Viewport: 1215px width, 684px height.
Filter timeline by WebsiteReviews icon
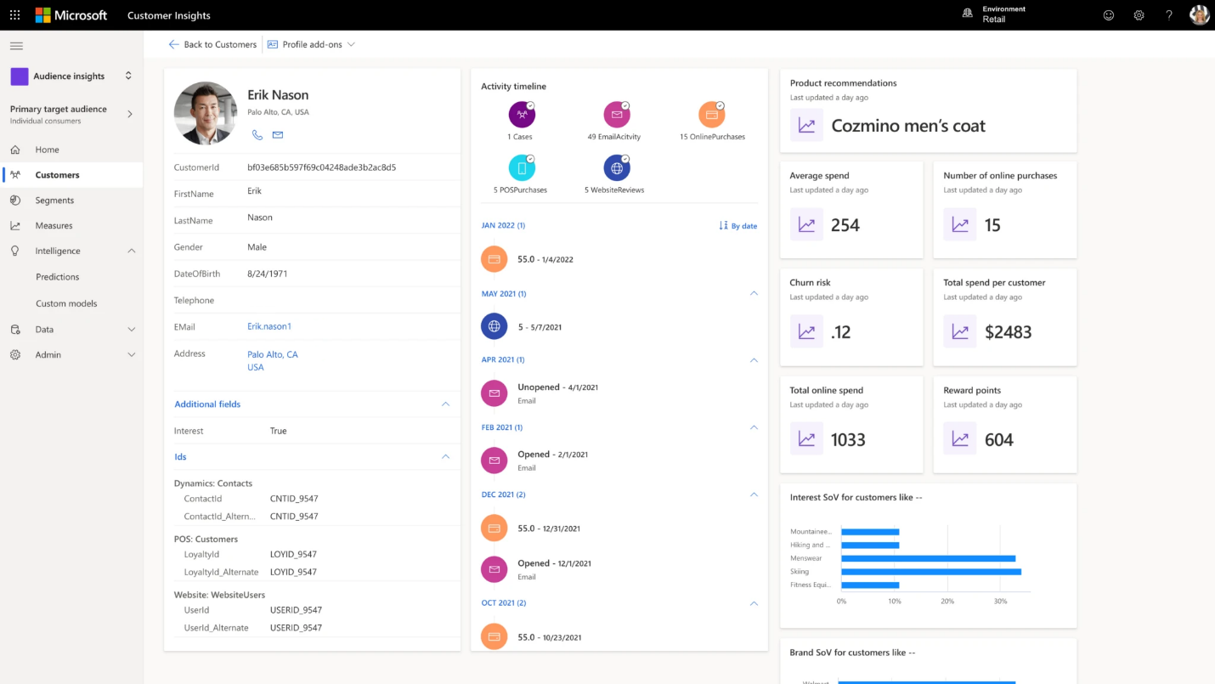click(x=617, y=167)
